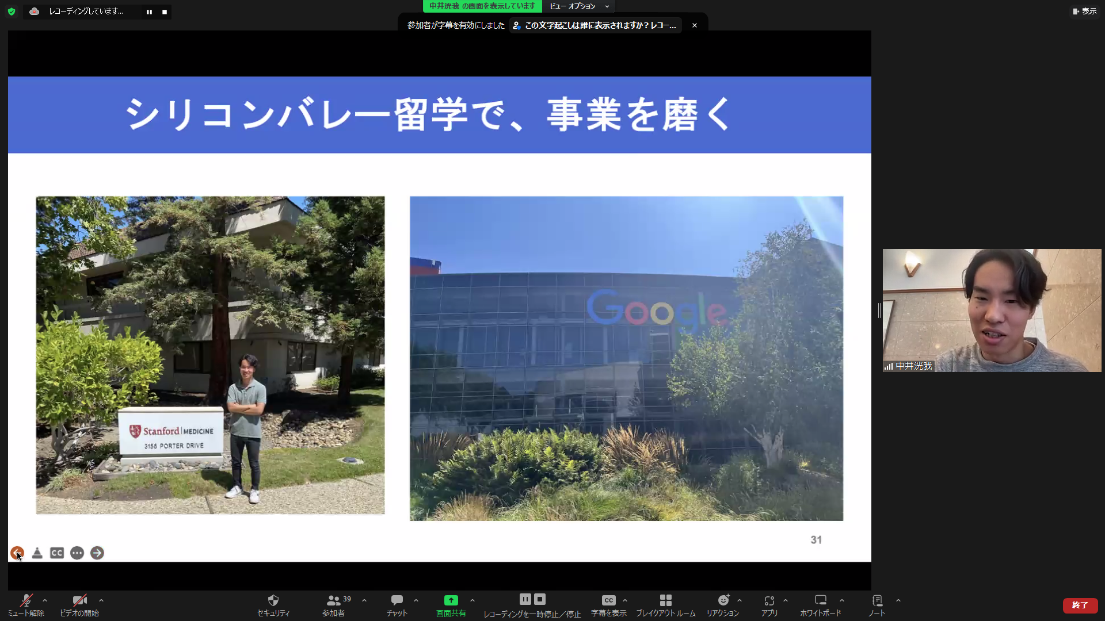This screenshot has width=1105, height=621.
Task: Click slide page number 31
Action: point(816,540)
